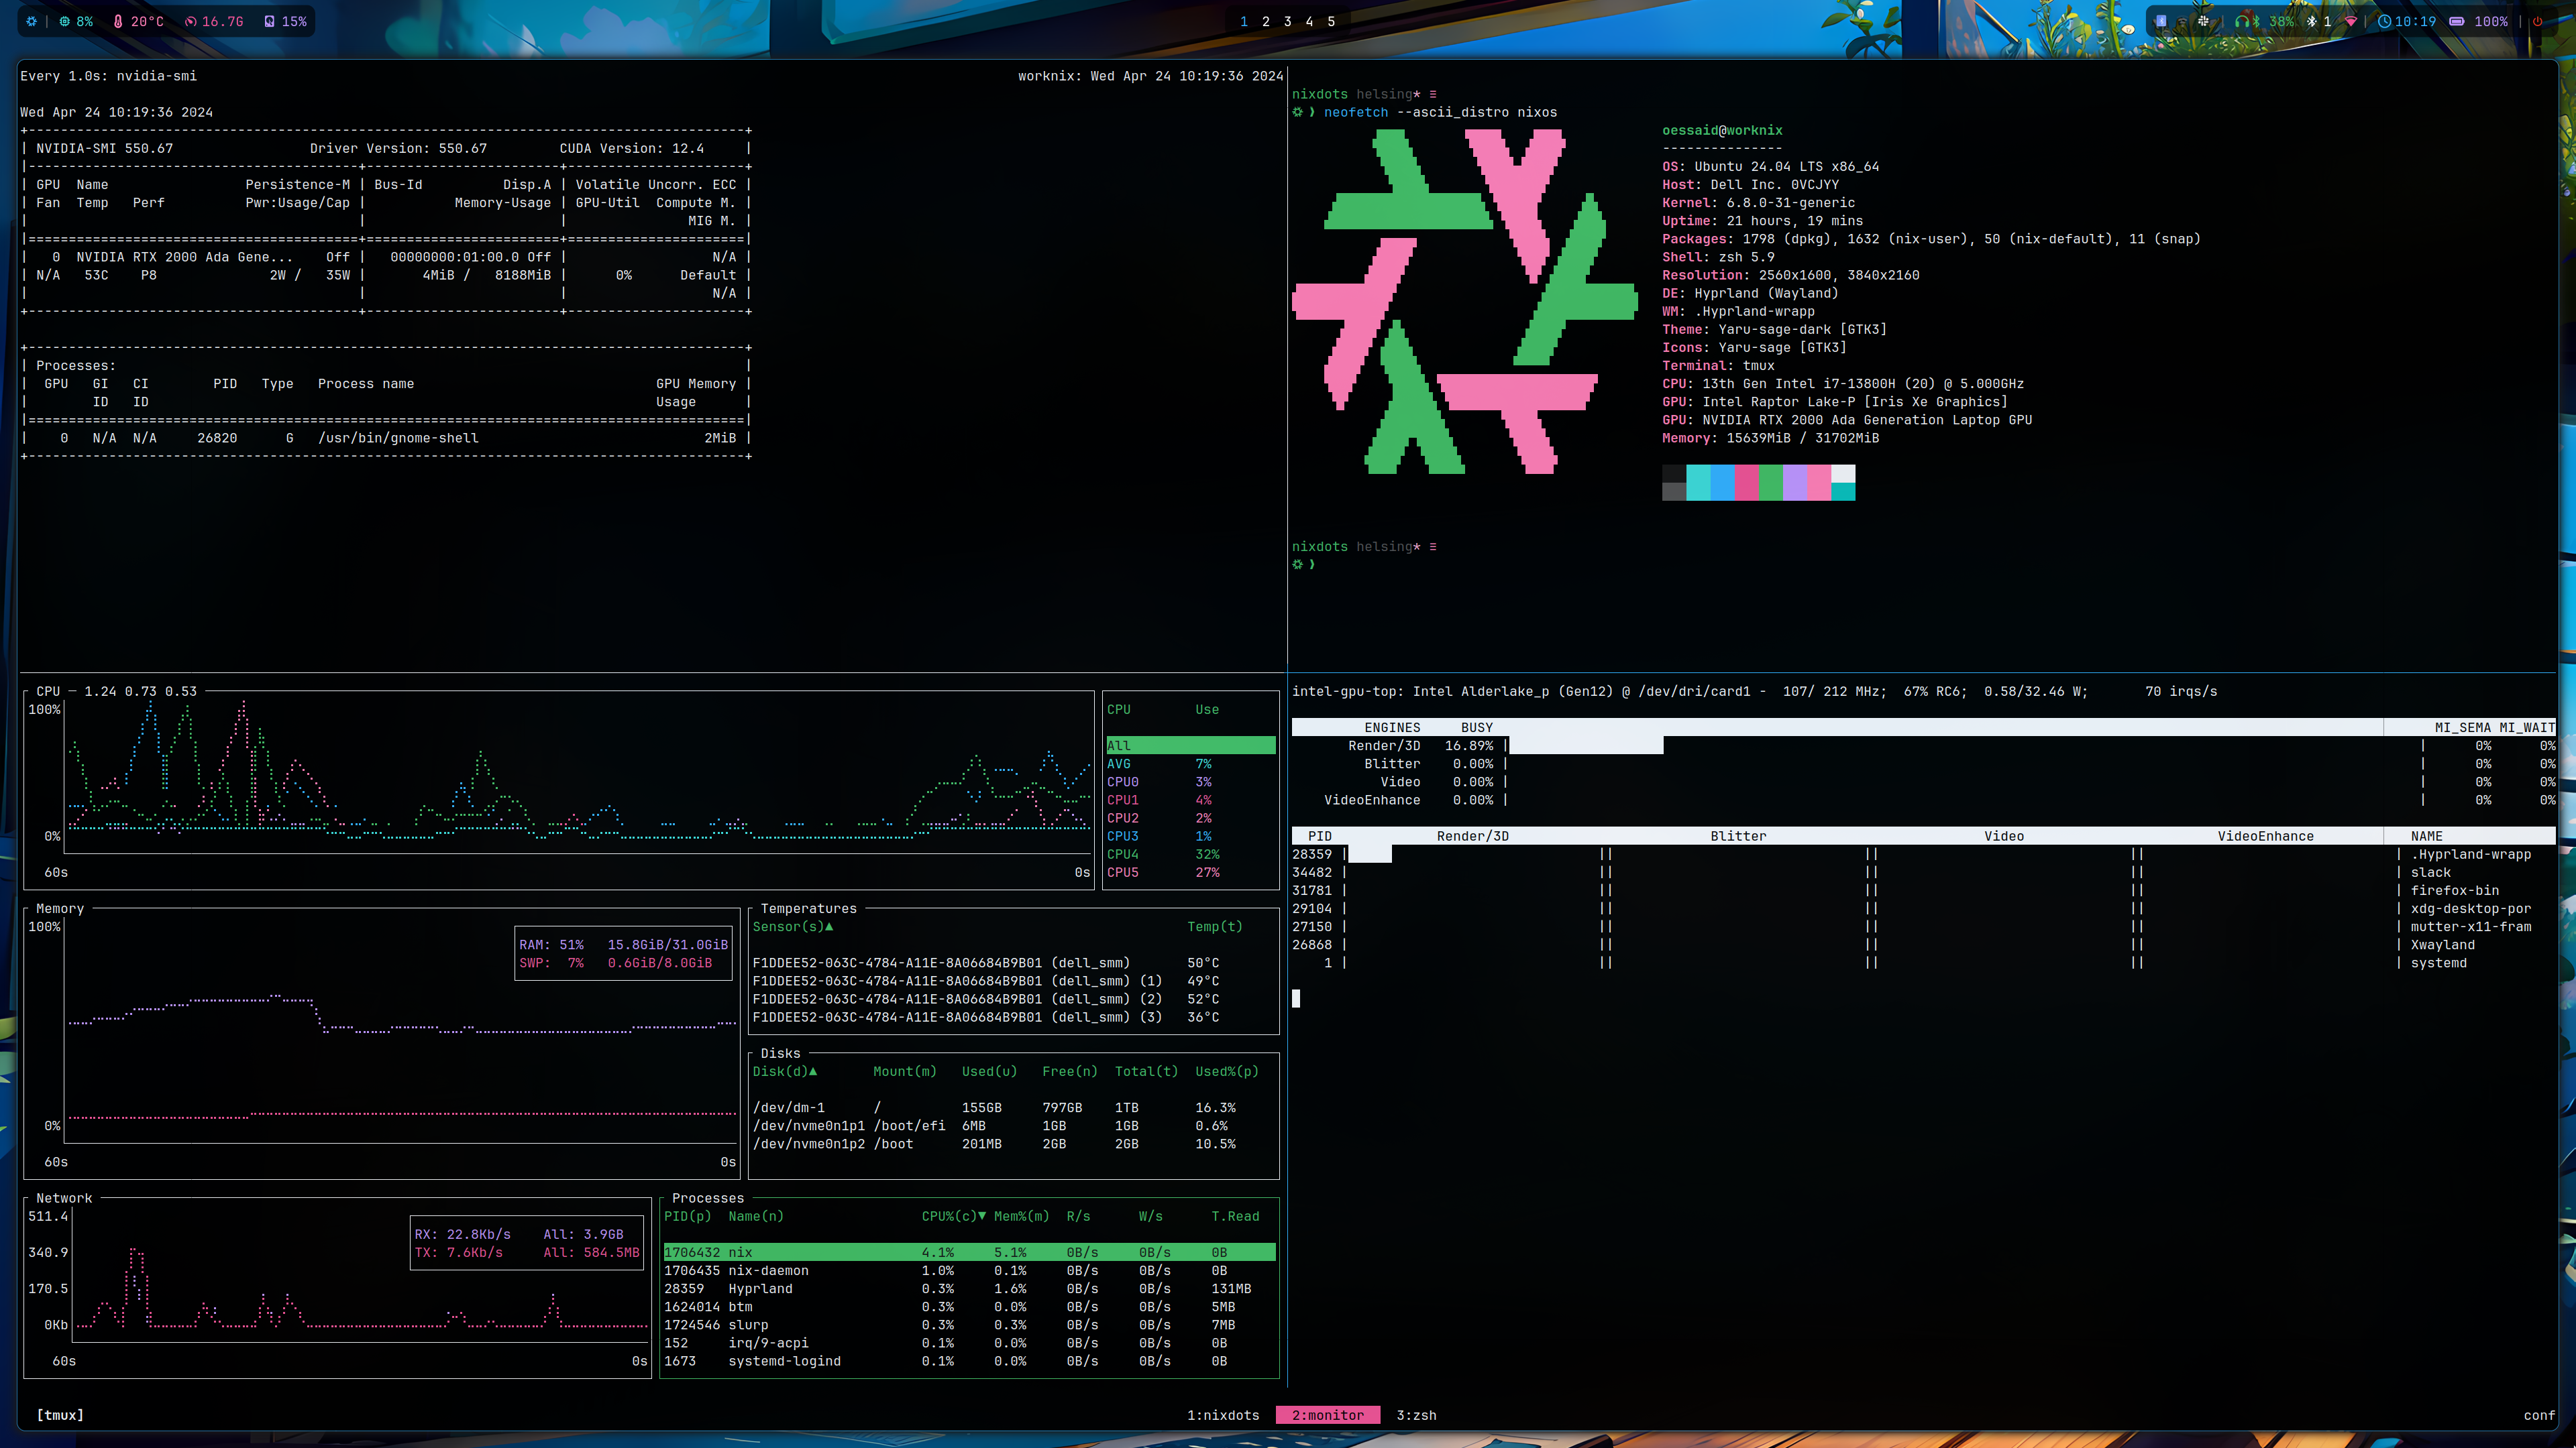Click the CPU chip icon showing 8%
The width and height of the screenshot is (2576, 1448).
point(64,21)
